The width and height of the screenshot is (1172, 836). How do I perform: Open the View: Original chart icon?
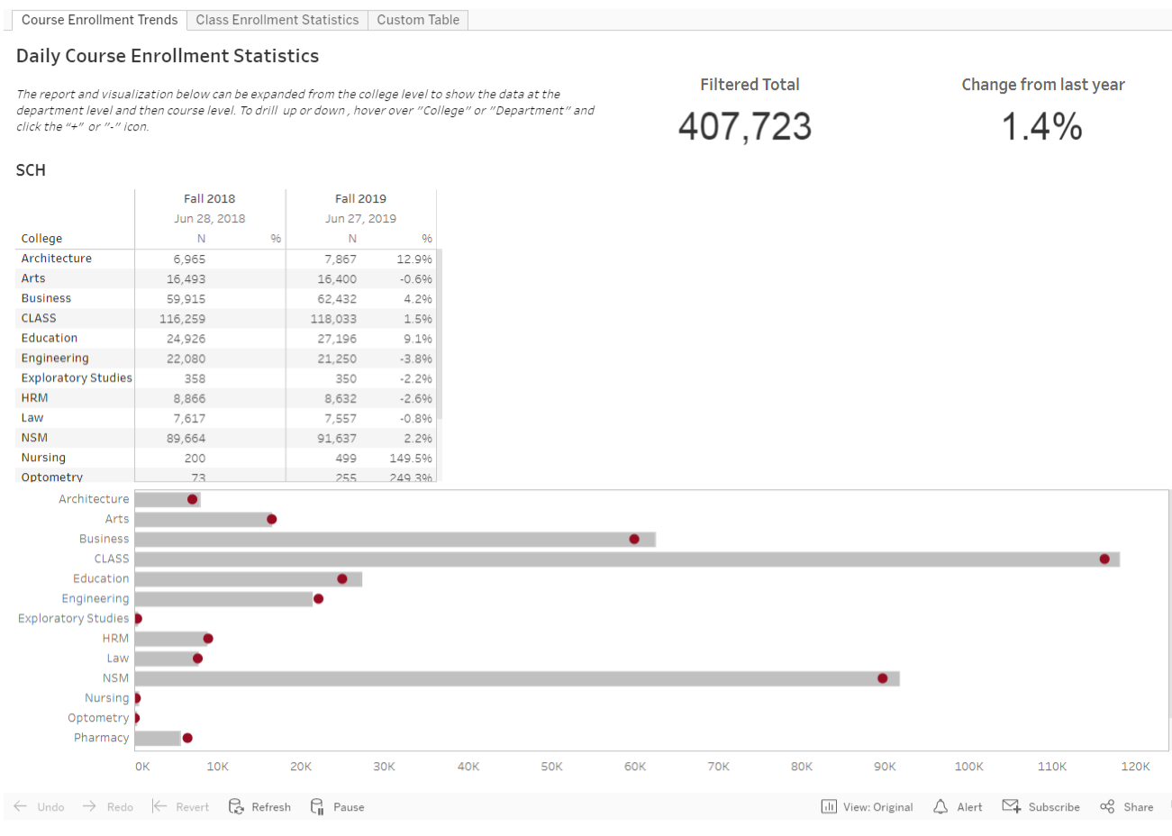pyautogui.click(x=829, y=806)
